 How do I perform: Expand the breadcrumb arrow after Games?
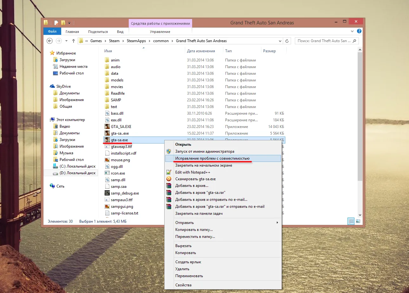coord(105,41)
